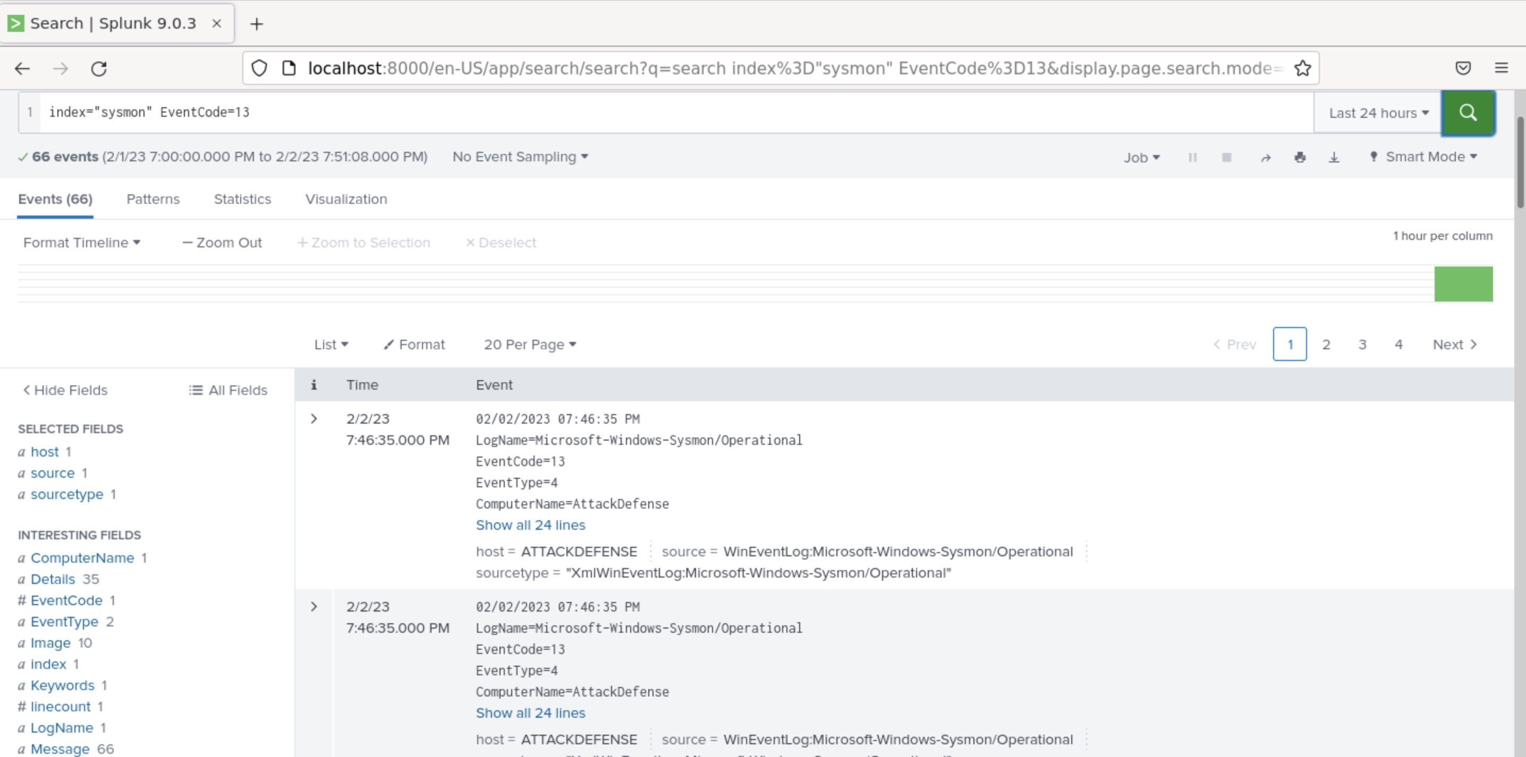Image resolution: width=1526 pixels, height=757 pixels.
Task: Expand the first 7:46:35 event row
Action: 314,419
